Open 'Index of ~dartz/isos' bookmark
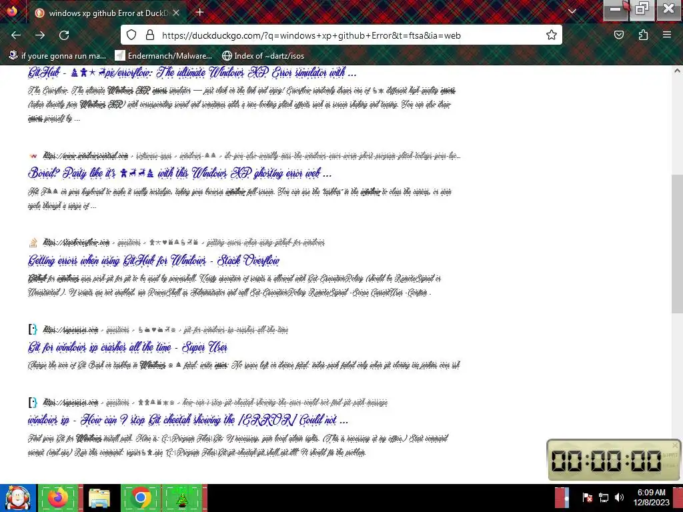683x512 pixels. click(x=263, y=56)
